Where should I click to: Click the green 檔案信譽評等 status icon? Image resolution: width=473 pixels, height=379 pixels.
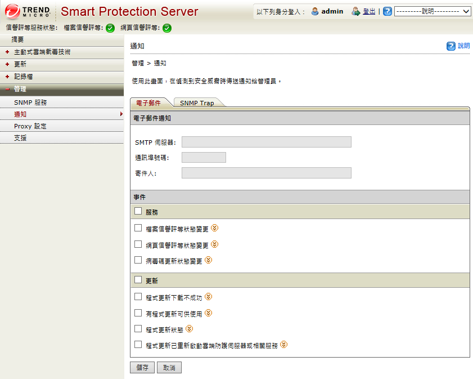pyautogui.click(x=110, y=28)
